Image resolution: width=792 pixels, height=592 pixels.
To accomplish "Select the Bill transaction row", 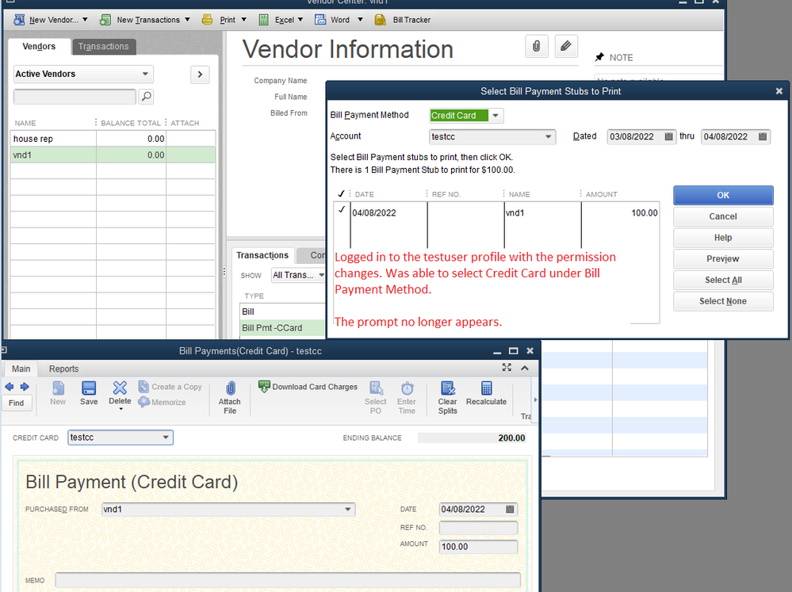I will coord(282,311).
